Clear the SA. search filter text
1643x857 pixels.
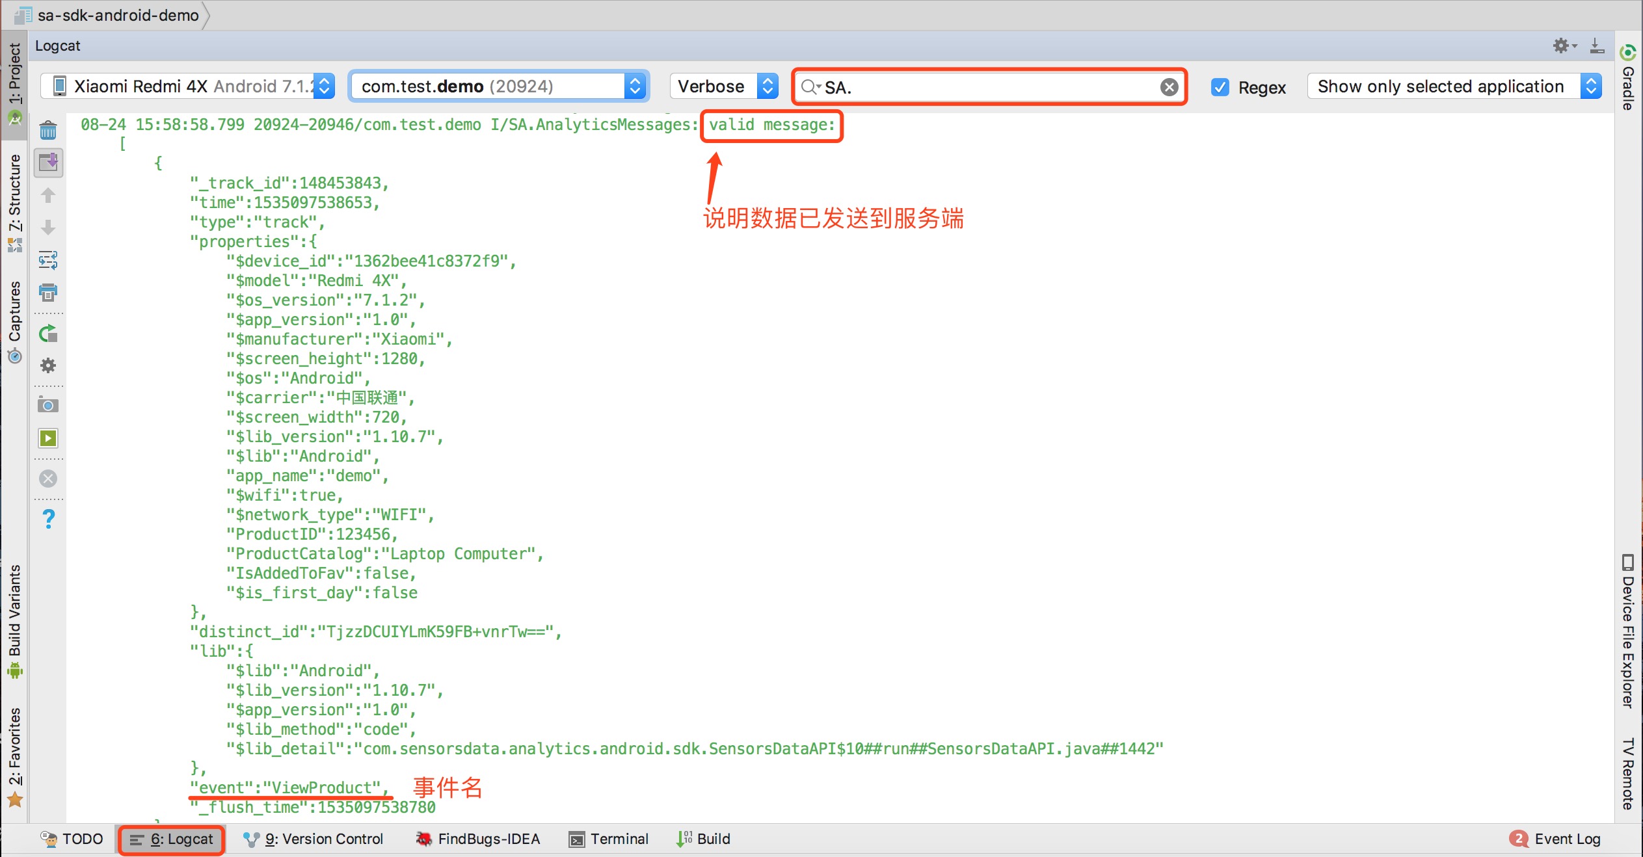[1169, 87]
